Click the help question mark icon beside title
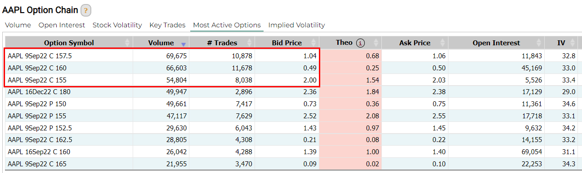Image resolution: width=582 pixels, height=173 pixels. point(86,10)
